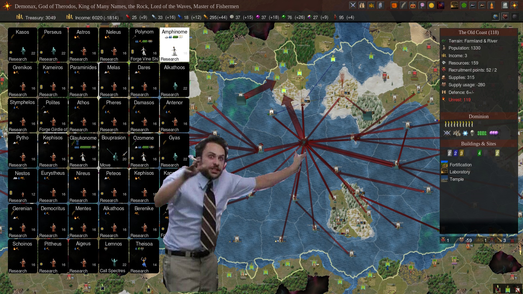Image resolution: width=523 pixels, height=294 pixels.
Task: Select the Lemnos Call Spectres commander
Action: coord(114,256)
